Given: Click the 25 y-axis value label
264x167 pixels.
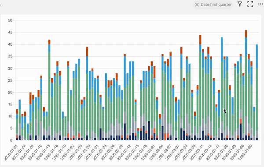Looking at the screenshot, I should pos(10,80).
